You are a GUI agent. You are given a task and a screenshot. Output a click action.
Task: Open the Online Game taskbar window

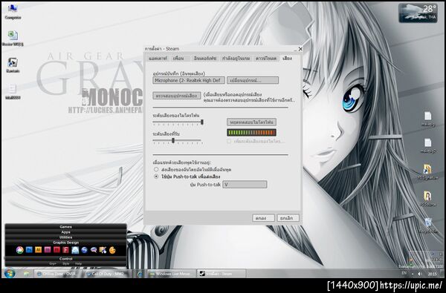(x=58, y=274)
